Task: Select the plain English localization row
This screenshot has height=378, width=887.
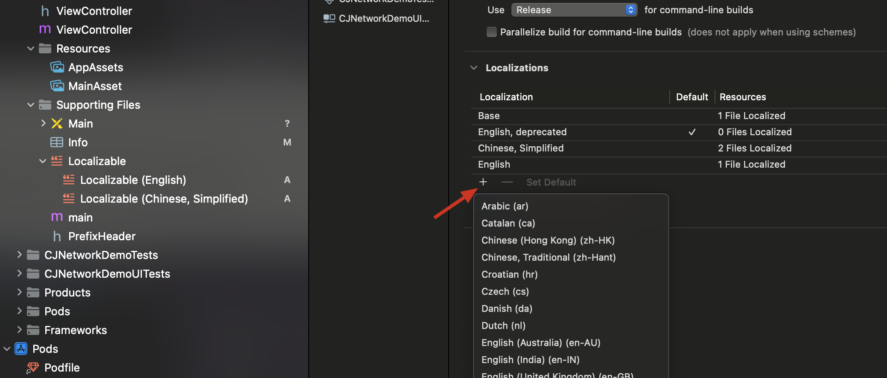Action: pos(679,164)
